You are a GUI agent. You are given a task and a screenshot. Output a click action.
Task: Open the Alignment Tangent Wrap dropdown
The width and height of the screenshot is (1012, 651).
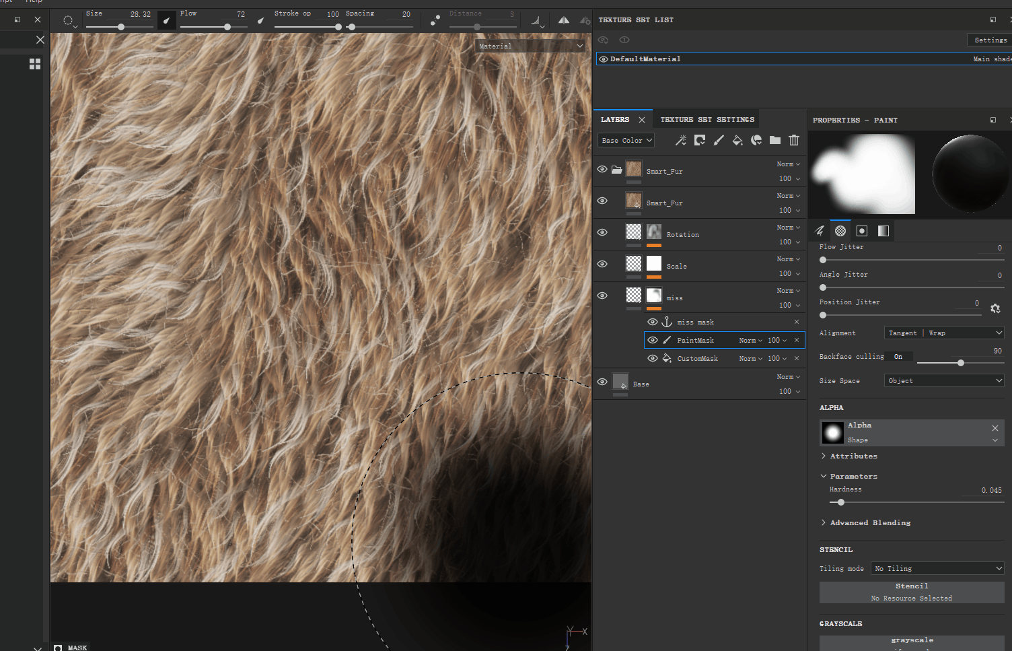click(943, 333)
